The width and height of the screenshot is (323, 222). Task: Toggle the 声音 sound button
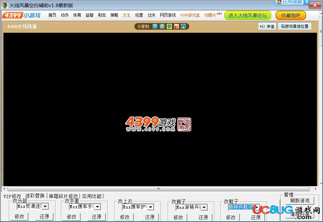[x=267, y=26]
